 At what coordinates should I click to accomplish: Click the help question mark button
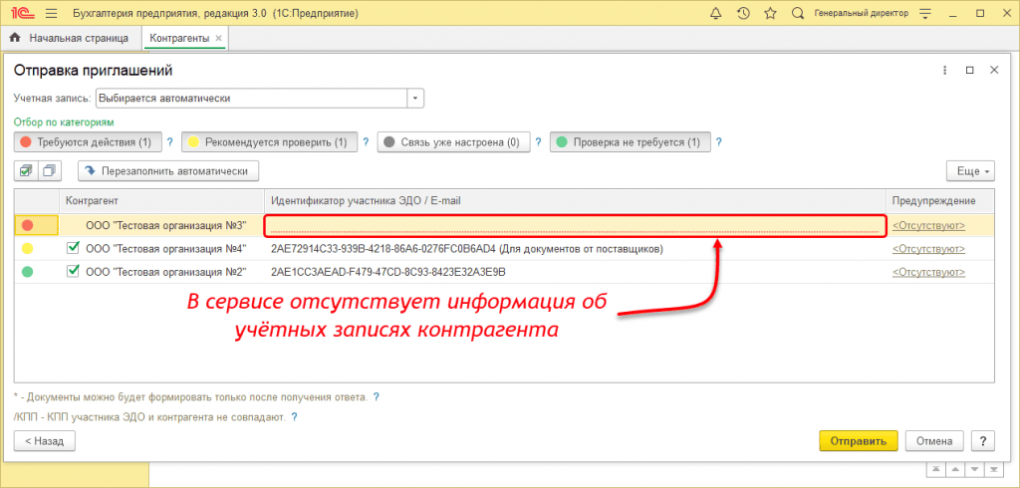coord(982,440)
